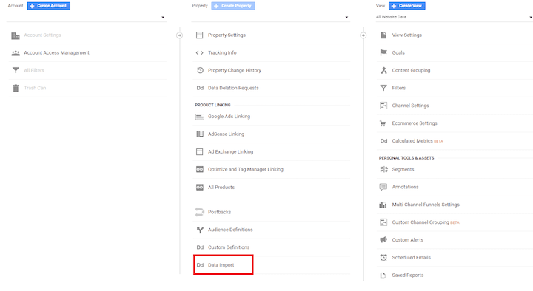Image resolution: width=533 pixels, height=291 pixels.
Task: Click the Create View button
Action: (x=407, y=6)
